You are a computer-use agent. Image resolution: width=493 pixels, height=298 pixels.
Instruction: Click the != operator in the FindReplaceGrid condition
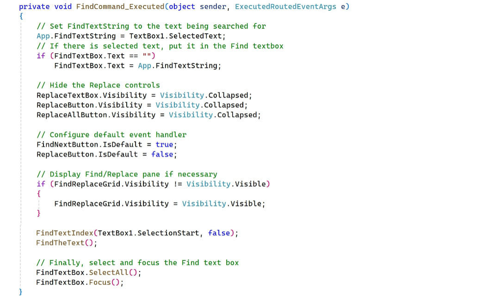(x=178, y=184)
